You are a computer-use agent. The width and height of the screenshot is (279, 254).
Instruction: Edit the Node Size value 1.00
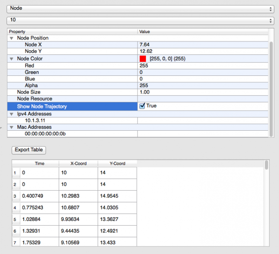(202, 93)
